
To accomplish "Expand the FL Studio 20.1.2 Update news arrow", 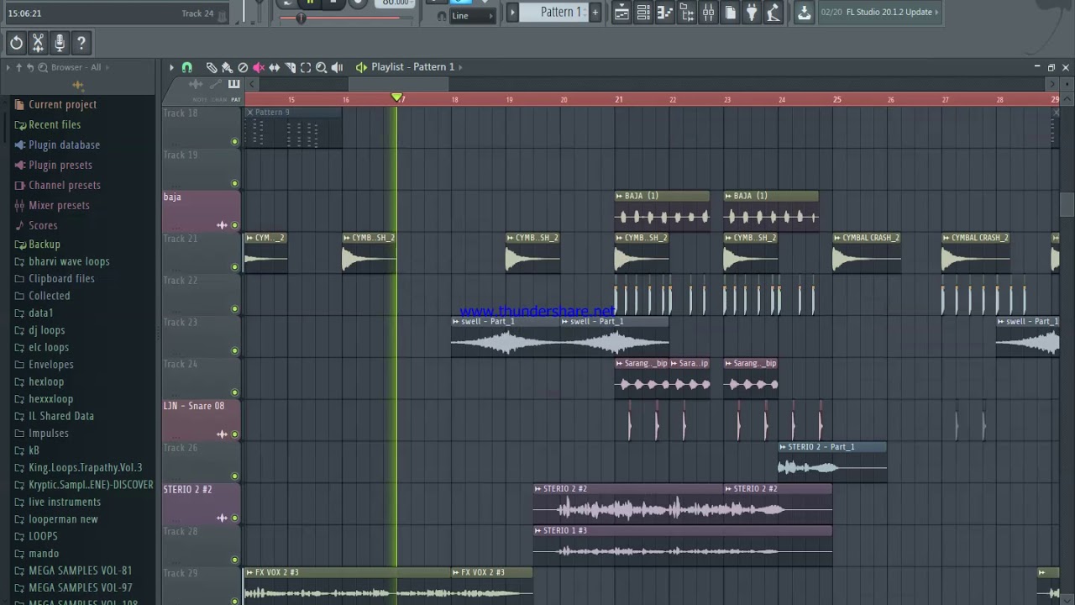I will [x=936, y=12].
